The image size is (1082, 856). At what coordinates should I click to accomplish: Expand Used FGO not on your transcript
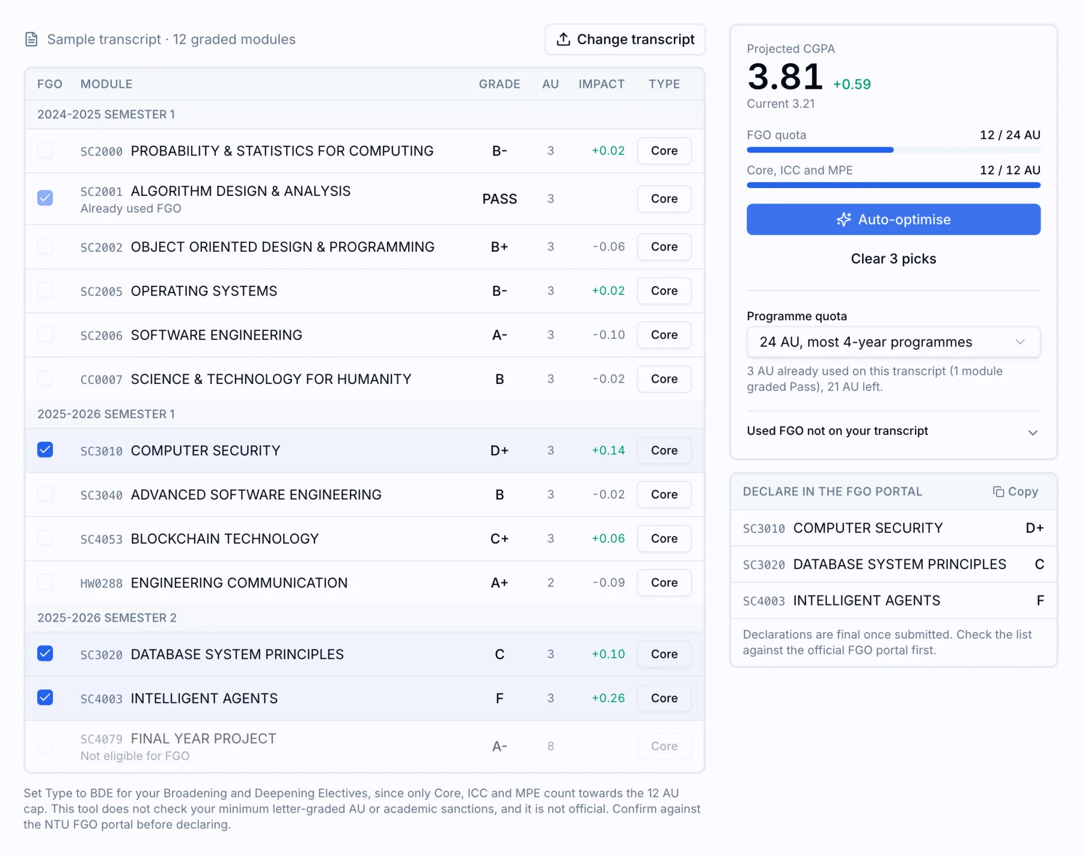pyautogui.click(x=893, y=431)
